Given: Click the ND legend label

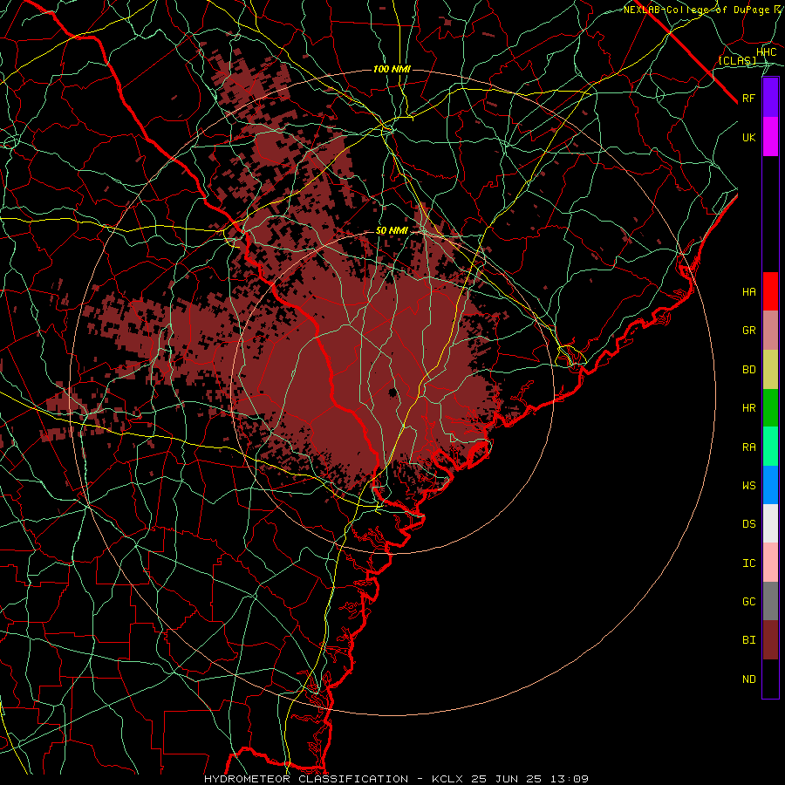Looking at the screenshot, I should click(x=749, y=679).
